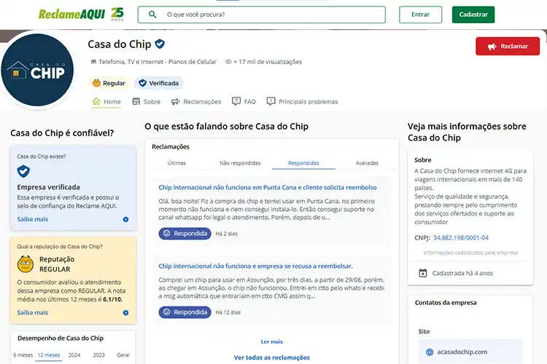Click the Regular reputation badge
The image size is (547, 364).
pos(109,83)
